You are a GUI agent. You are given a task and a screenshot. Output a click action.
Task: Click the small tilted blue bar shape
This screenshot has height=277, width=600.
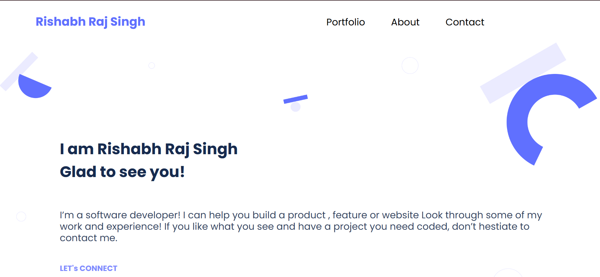coord(295,99)
